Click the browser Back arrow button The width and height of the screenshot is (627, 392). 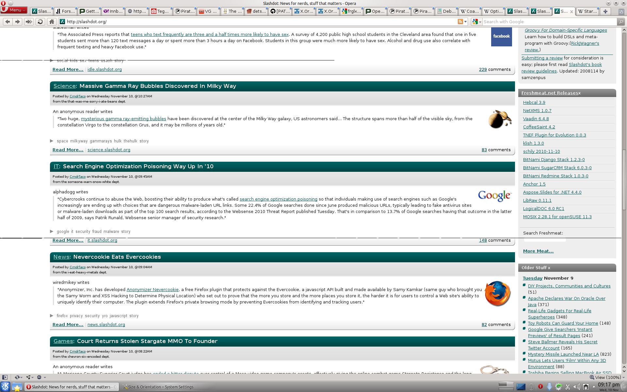point(8,22)
